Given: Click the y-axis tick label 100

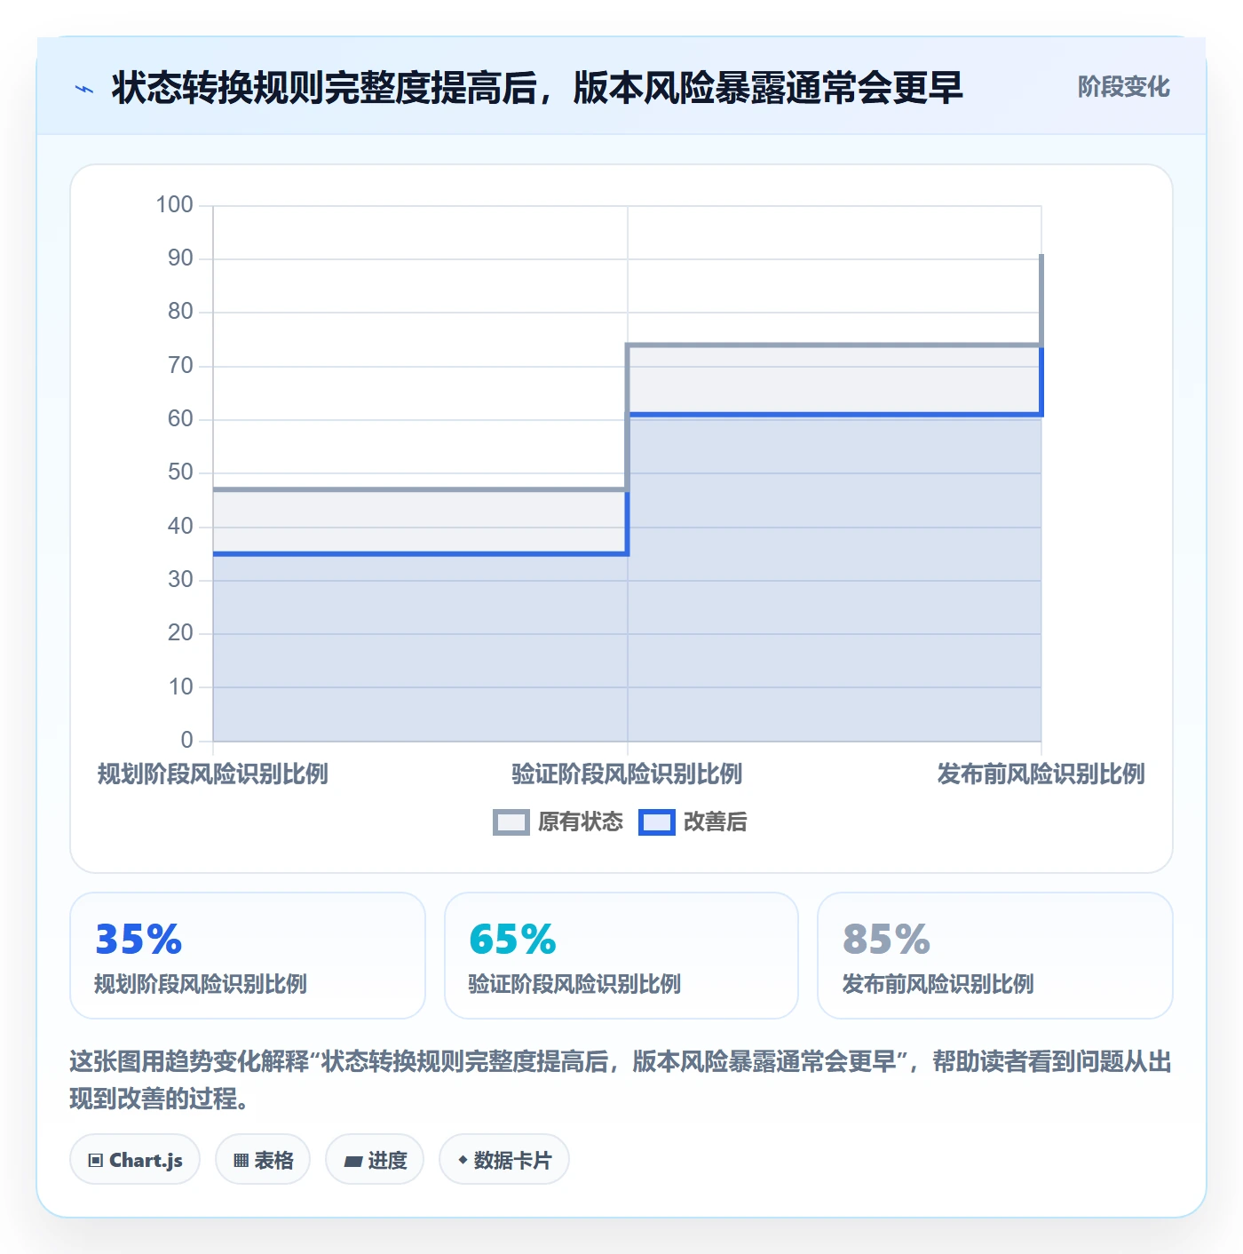Looking at the screenshot, I should point(174,205).
